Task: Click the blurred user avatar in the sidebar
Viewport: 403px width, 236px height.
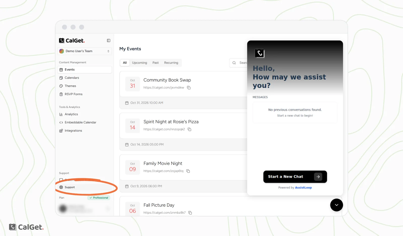Action: [x=63, y=208]
